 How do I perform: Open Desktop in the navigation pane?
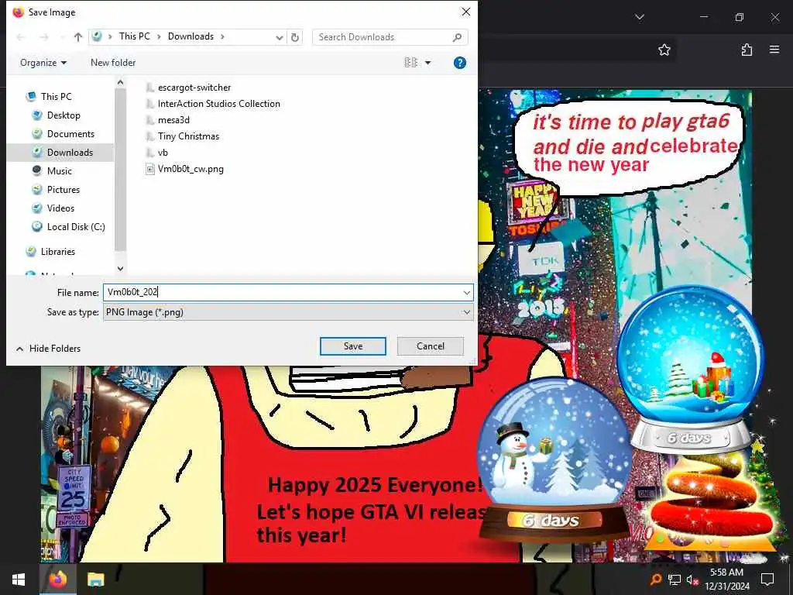pos(64,115)
